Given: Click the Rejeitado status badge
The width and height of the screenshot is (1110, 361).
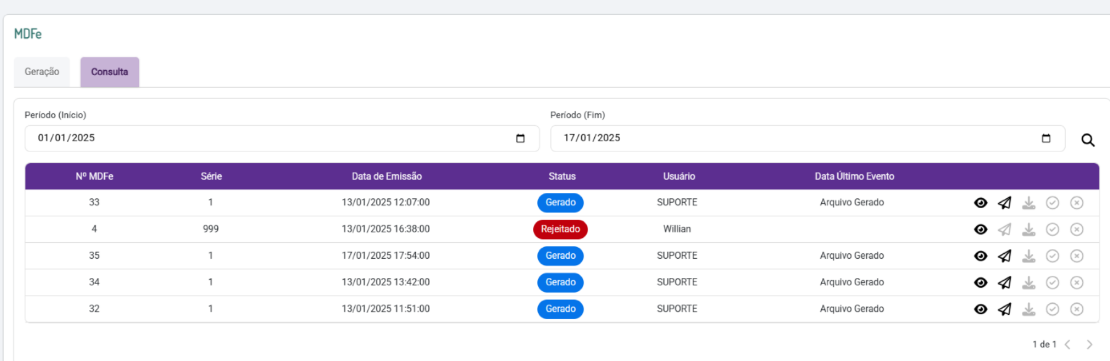Looking at the screenshot, I should coord(560,229).
